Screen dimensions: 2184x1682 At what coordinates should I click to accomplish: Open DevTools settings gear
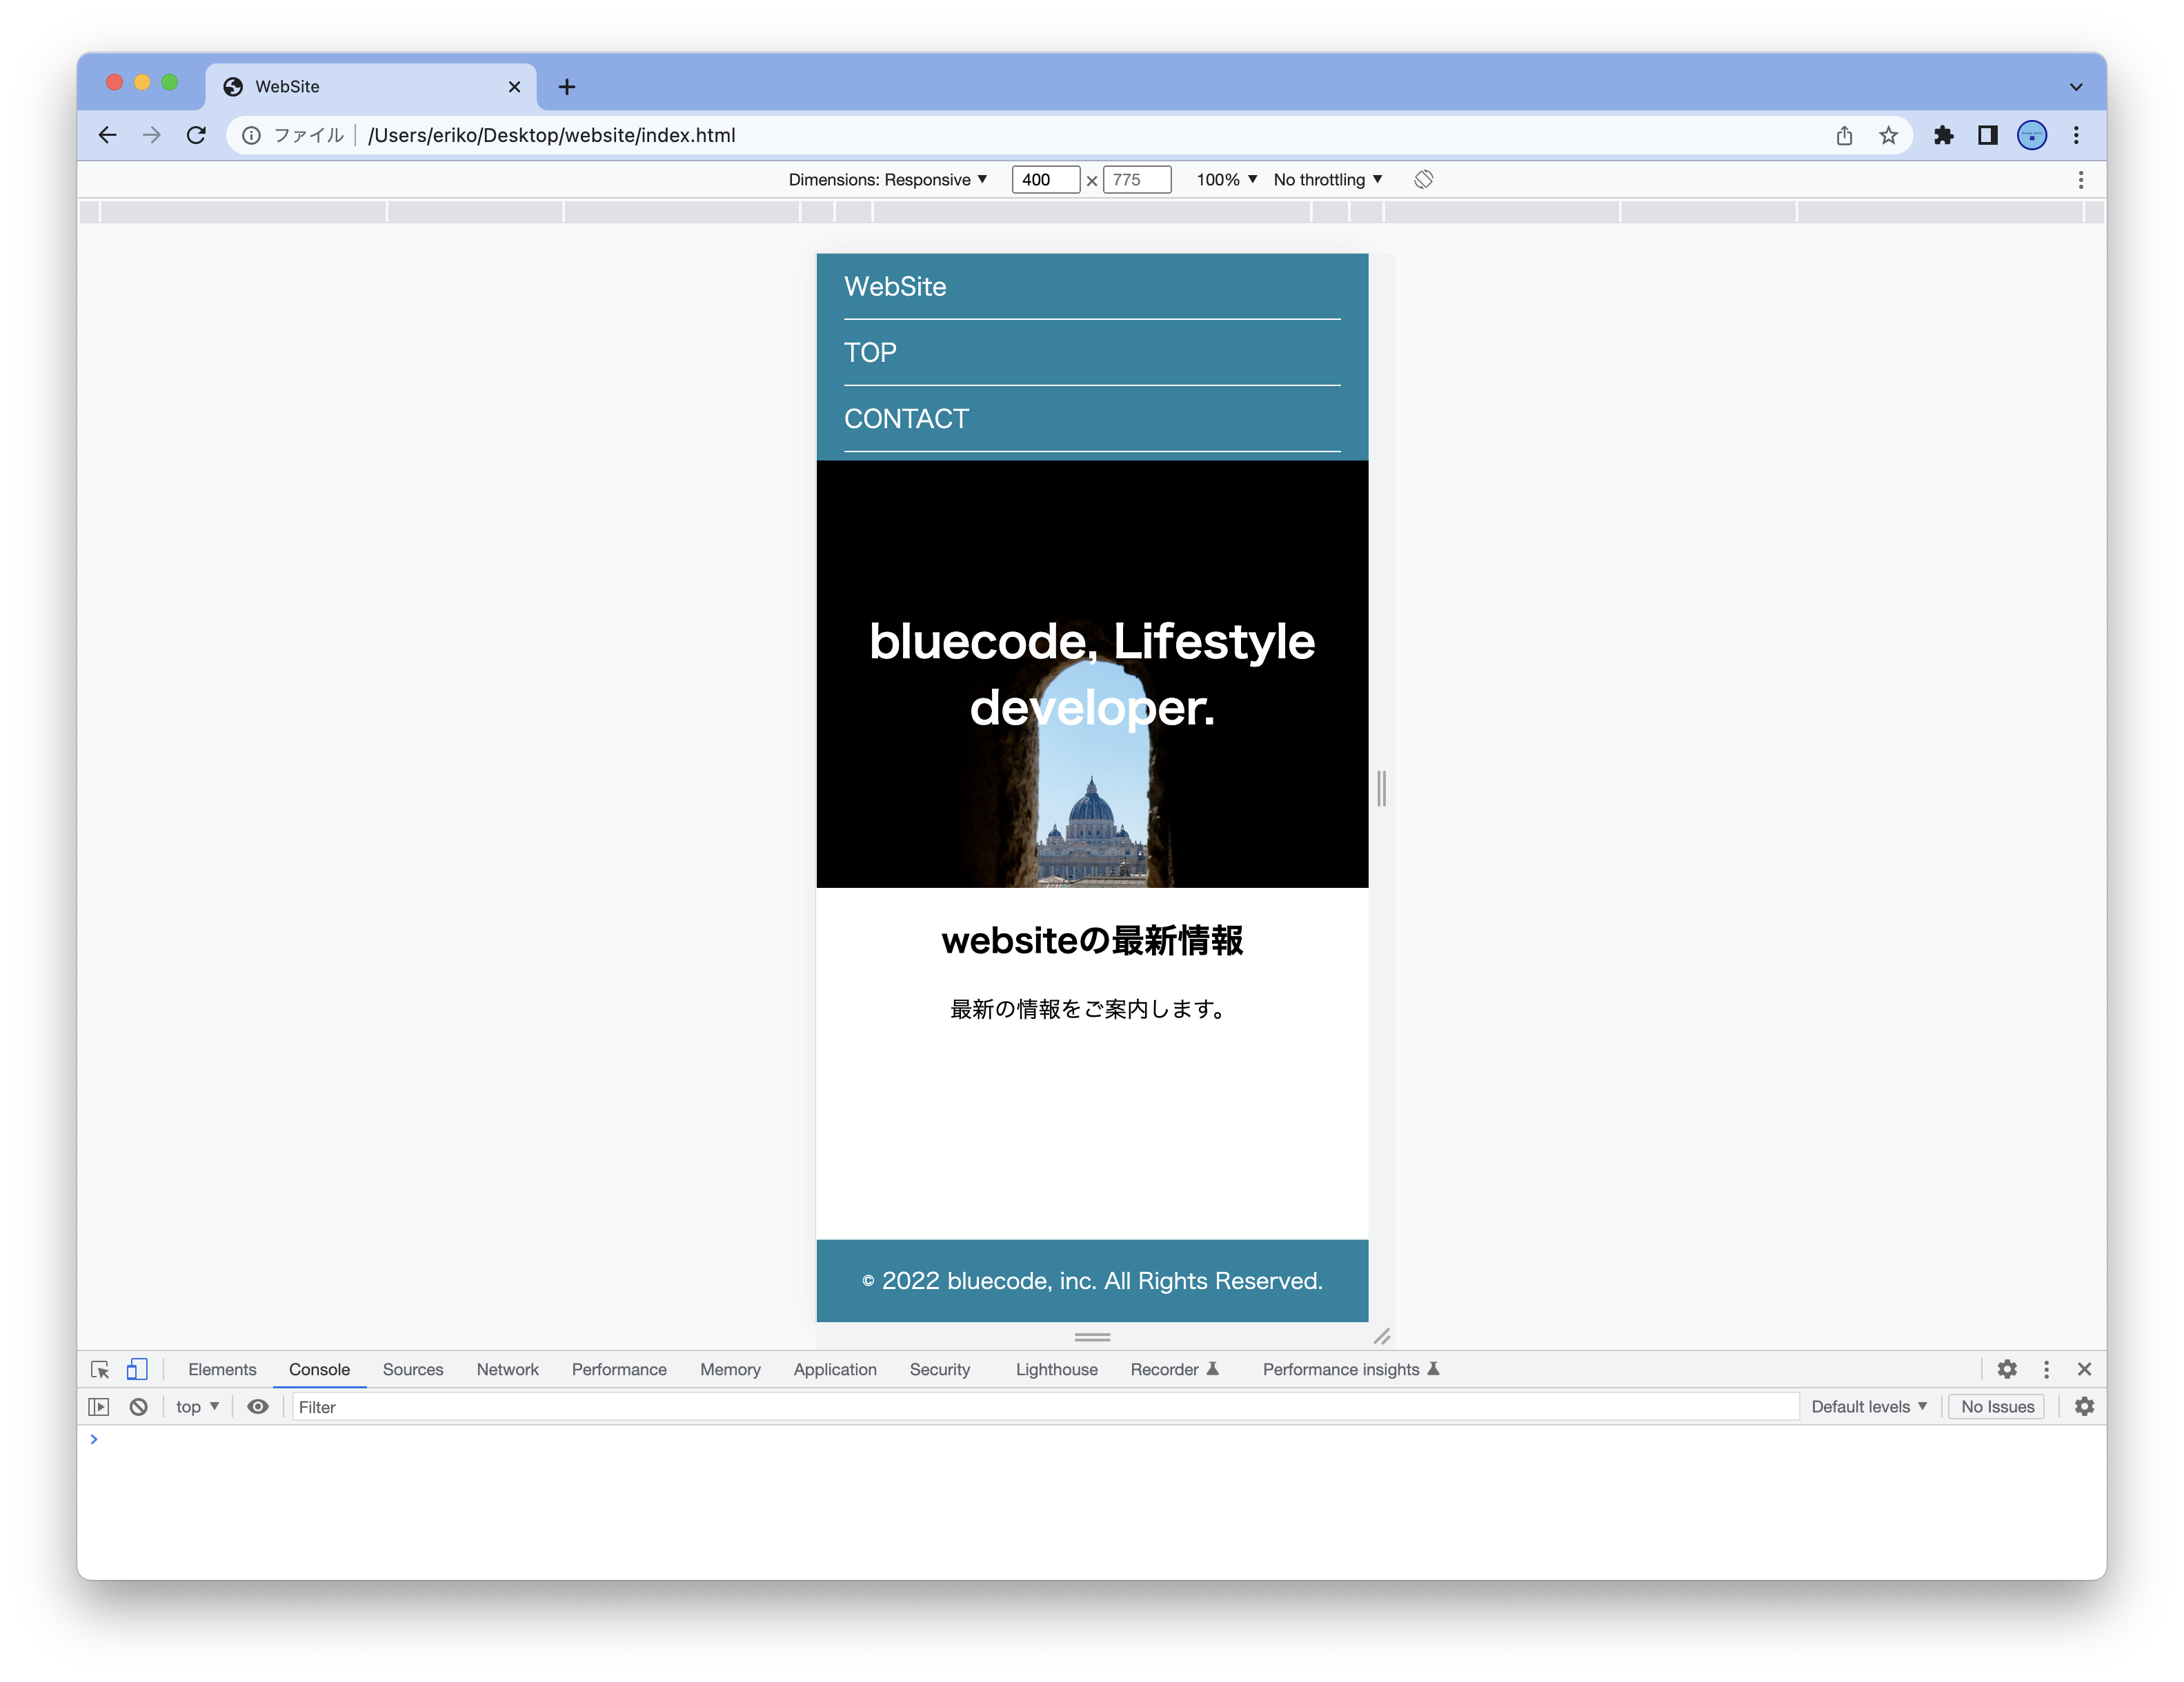[x=2007, y=1369]
